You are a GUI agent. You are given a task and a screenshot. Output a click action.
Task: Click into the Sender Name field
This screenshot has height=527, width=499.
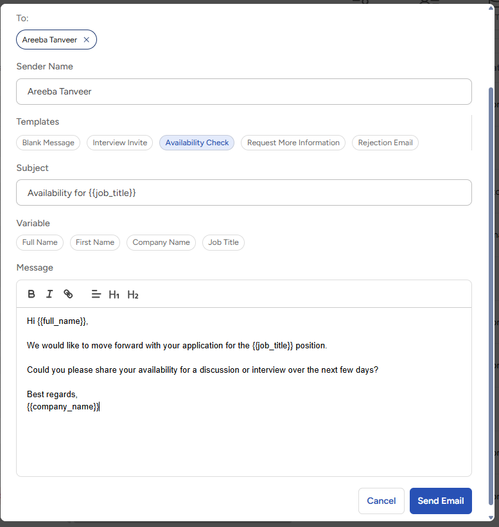click(x=244, y=91)
